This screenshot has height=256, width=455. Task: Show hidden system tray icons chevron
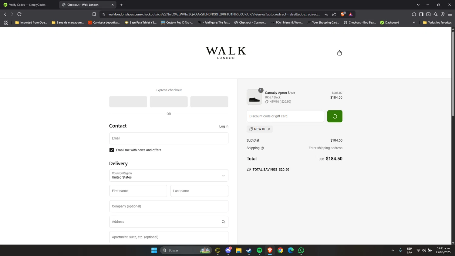(x=393, y=250)
